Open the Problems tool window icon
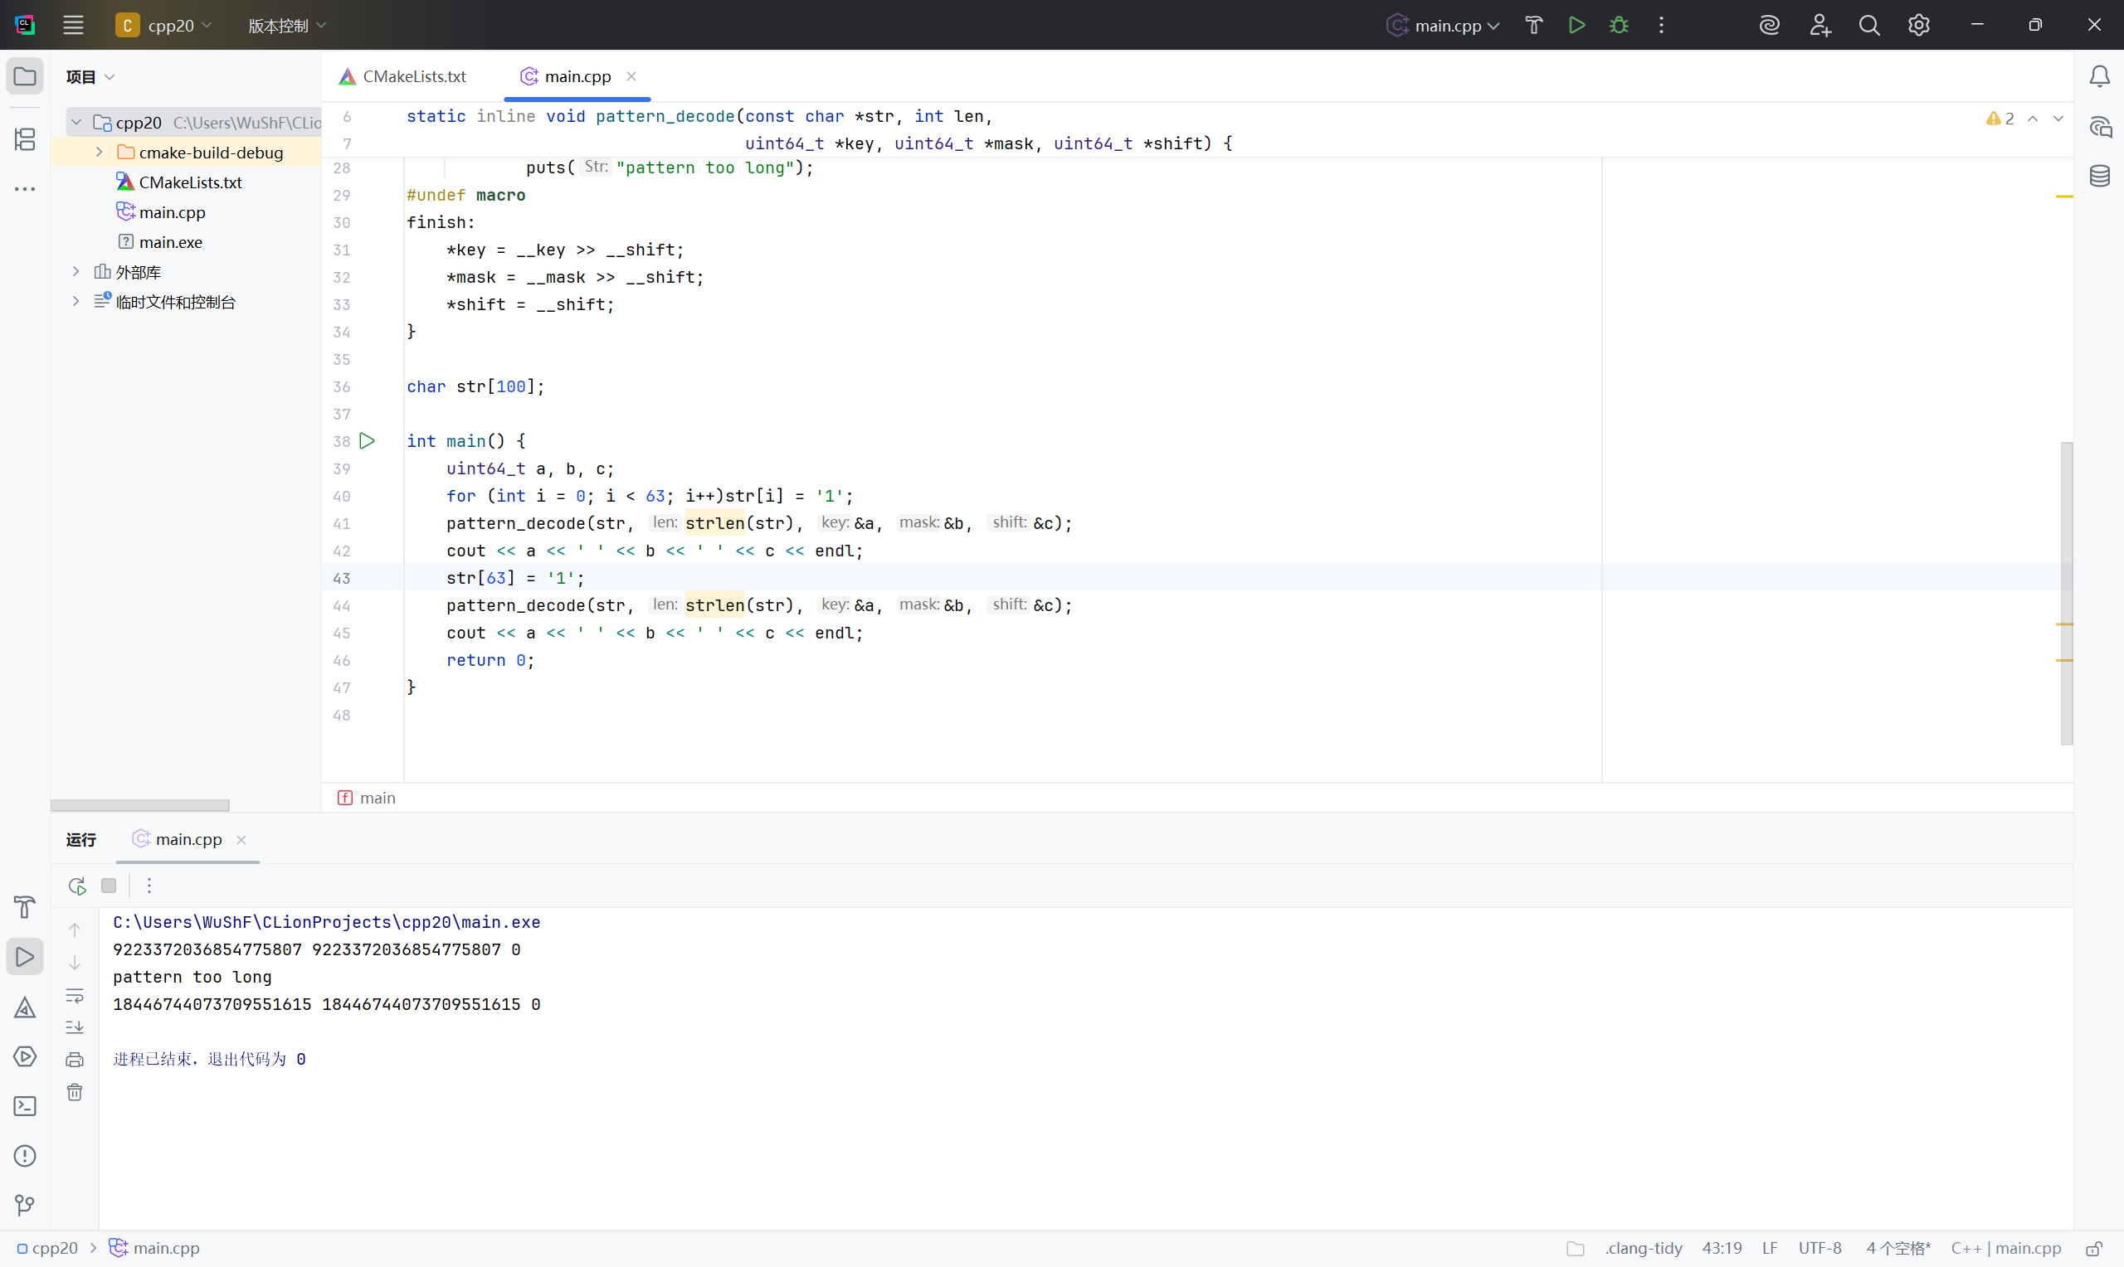 (25, 1155)
